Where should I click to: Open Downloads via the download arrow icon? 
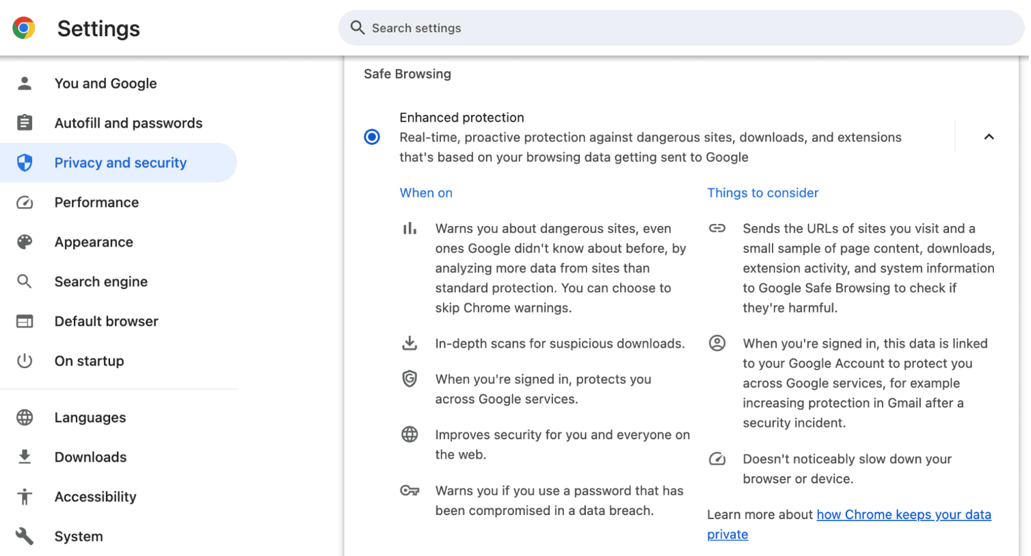click(25, 457)
